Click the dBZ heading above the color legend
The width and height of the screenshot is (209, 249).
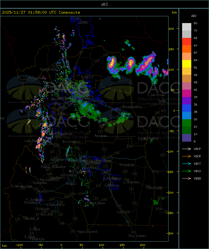[194, 16]
